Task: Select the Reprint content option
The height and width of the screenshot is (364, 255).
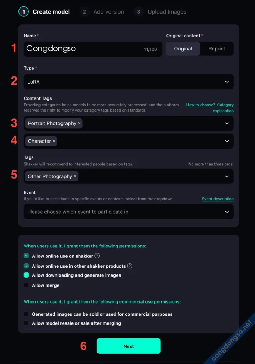Action: point(217,49)
